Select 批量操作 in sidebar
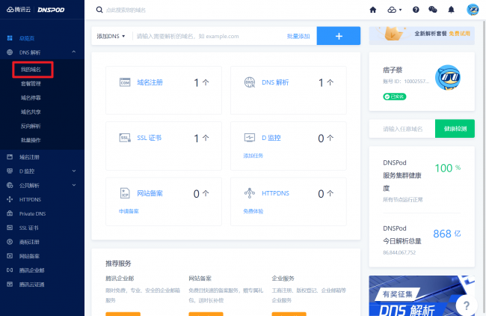The image size is (486, 316). pos(31,140)
